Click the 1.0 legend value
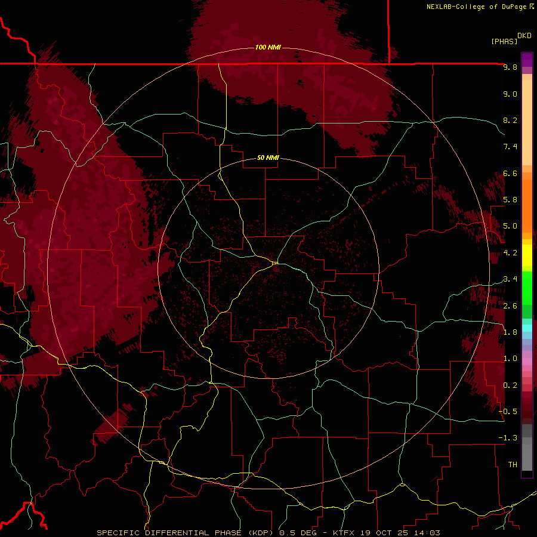The image size is (537, 537). 510,359
